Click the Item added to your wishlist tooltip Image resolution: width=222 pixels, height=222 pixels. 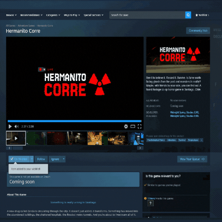click(x=28, y=169)
